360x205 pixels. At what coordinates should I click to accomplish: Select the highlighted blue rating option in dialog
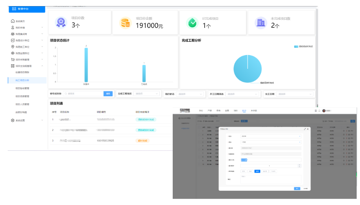pos(257,171)
